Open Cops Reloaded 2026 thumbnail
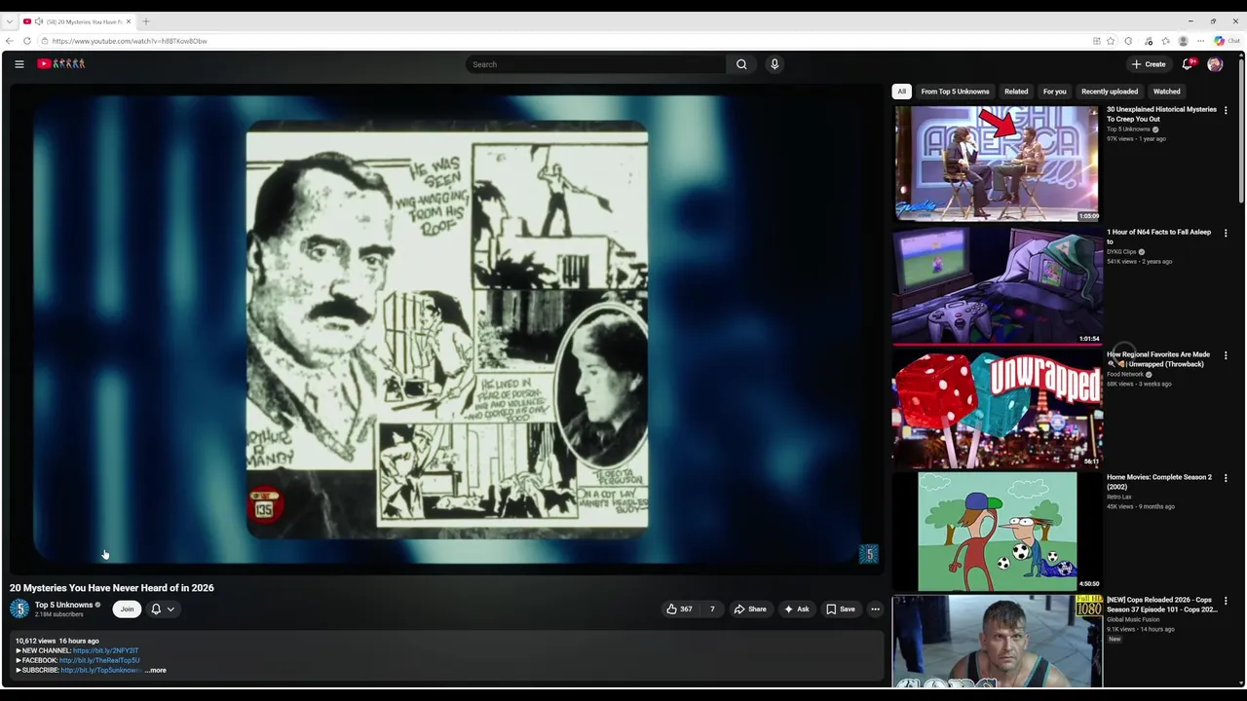The height and width of the screenshot is (701, 1247). tap(997, 643)
